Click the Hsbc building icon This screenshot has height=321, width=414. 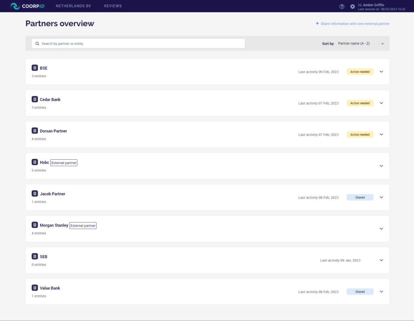coord(35,162)
